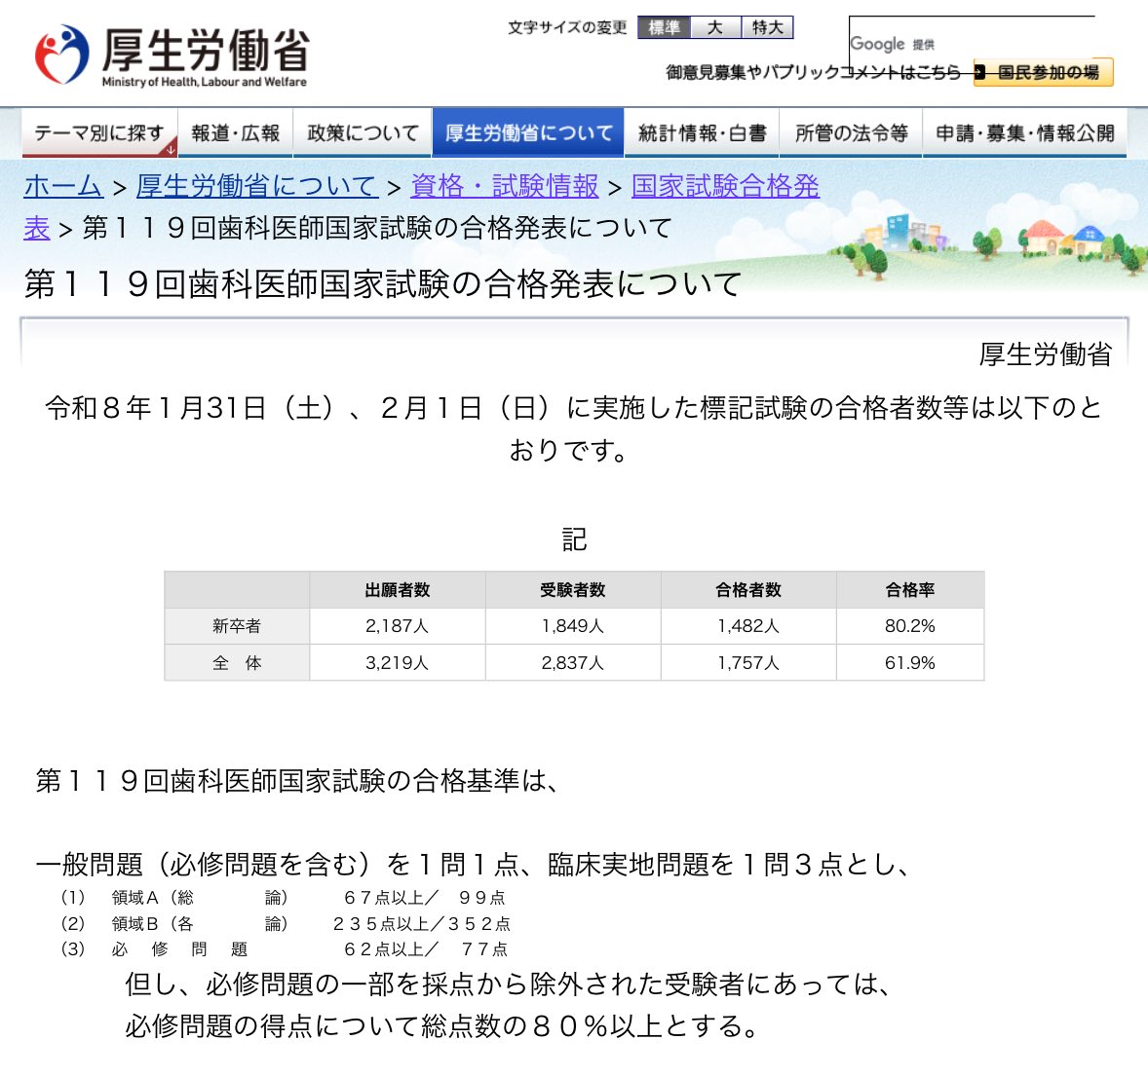1148x1077 pixels.
Task: Click the 厚生労働省 site title text logo
Action: point(206,57)
